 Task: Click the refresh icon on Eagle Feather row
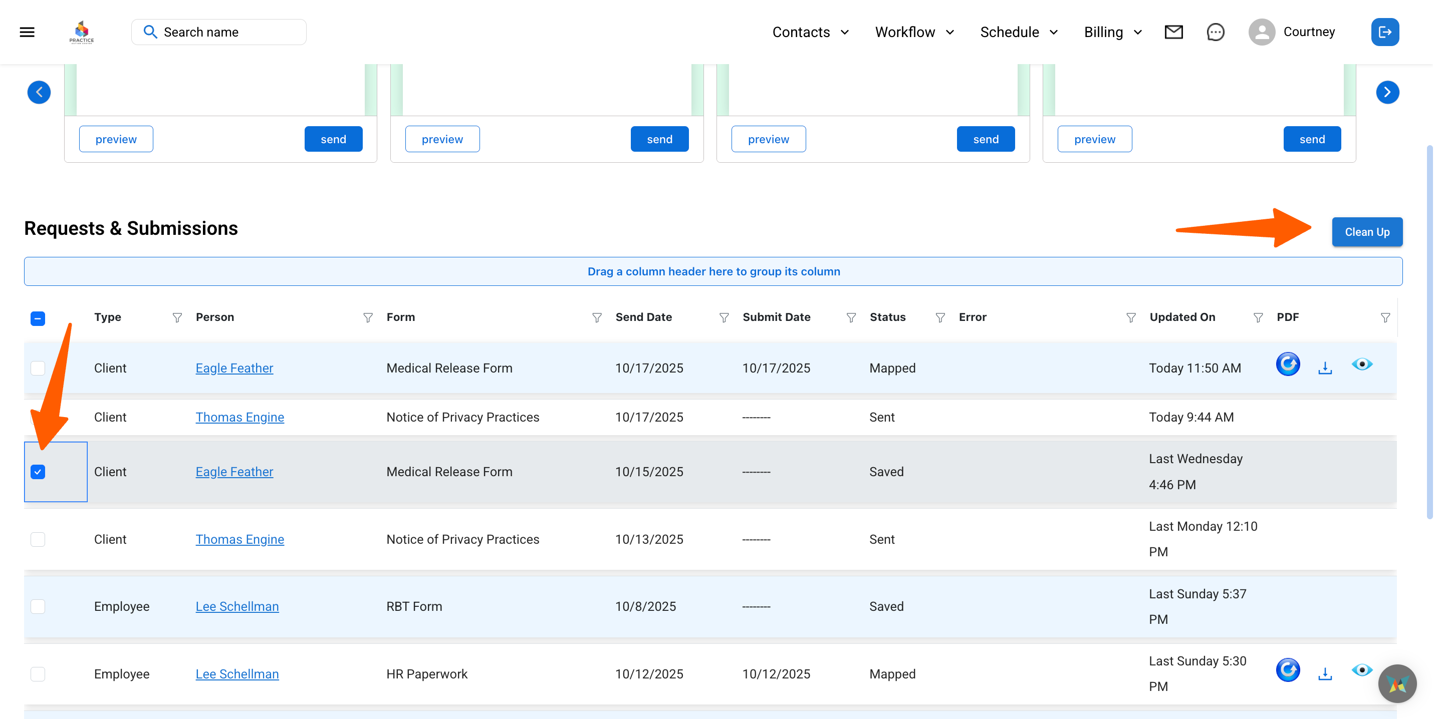[x=1287, y=365]
